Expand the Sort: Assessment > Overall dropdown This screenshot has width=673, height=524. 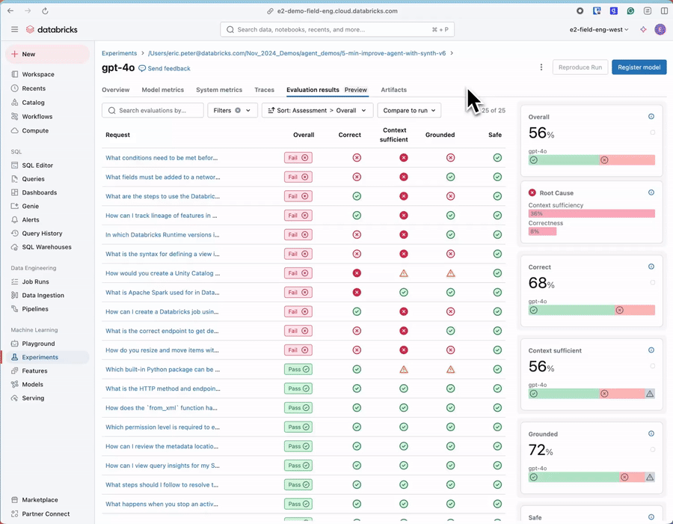point(317,110)
